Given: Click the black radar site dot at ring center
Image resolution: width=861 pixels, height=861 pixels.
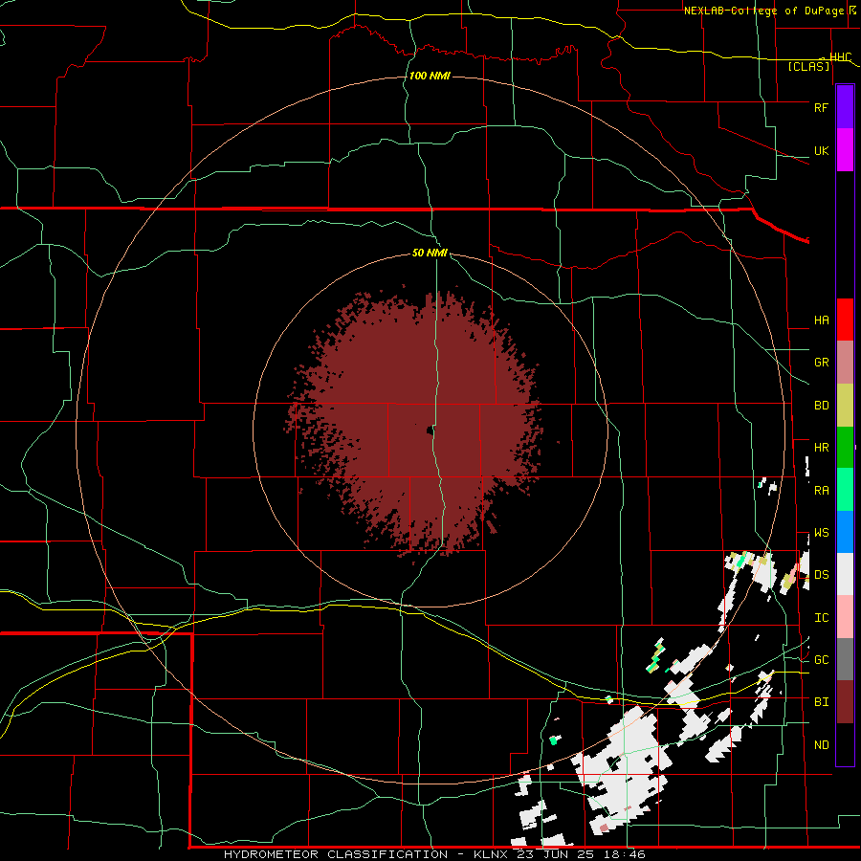Looking at the screenshot, I should click(430, 431).
